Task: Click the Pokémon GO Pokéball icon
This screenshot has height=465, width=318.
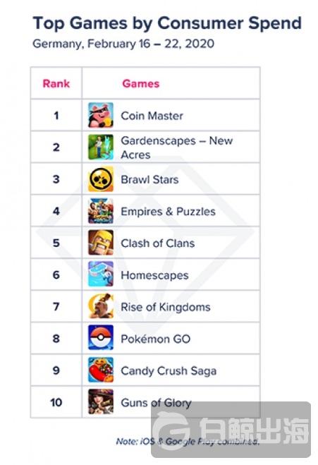Action: click(x=101, y=338)
